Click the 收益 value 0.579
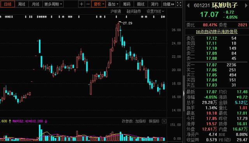Image resolution: width=249 pixels, height=143 pixels. click(x=212, y=140)
